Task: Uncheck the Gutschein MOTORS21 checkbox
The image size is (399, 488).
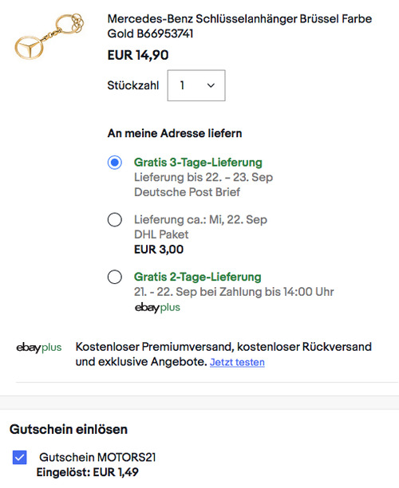Action: (20, 458)
